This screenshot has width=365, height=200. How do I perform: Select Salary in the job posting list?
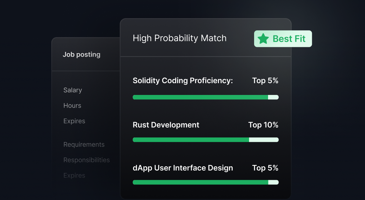click(73, 90)
